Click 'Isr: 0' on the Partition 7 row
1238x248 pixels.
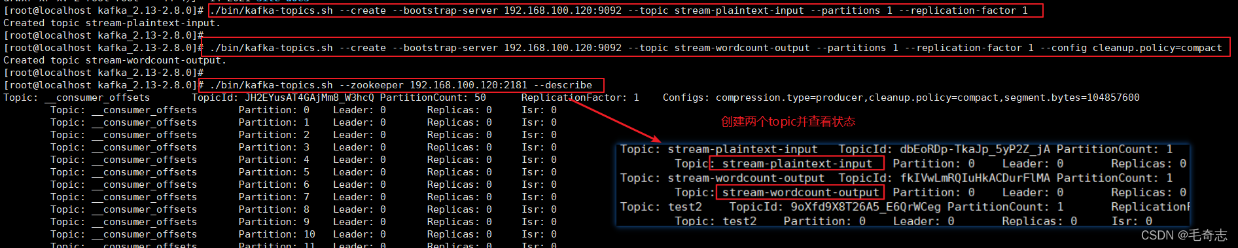click(539, 197)
